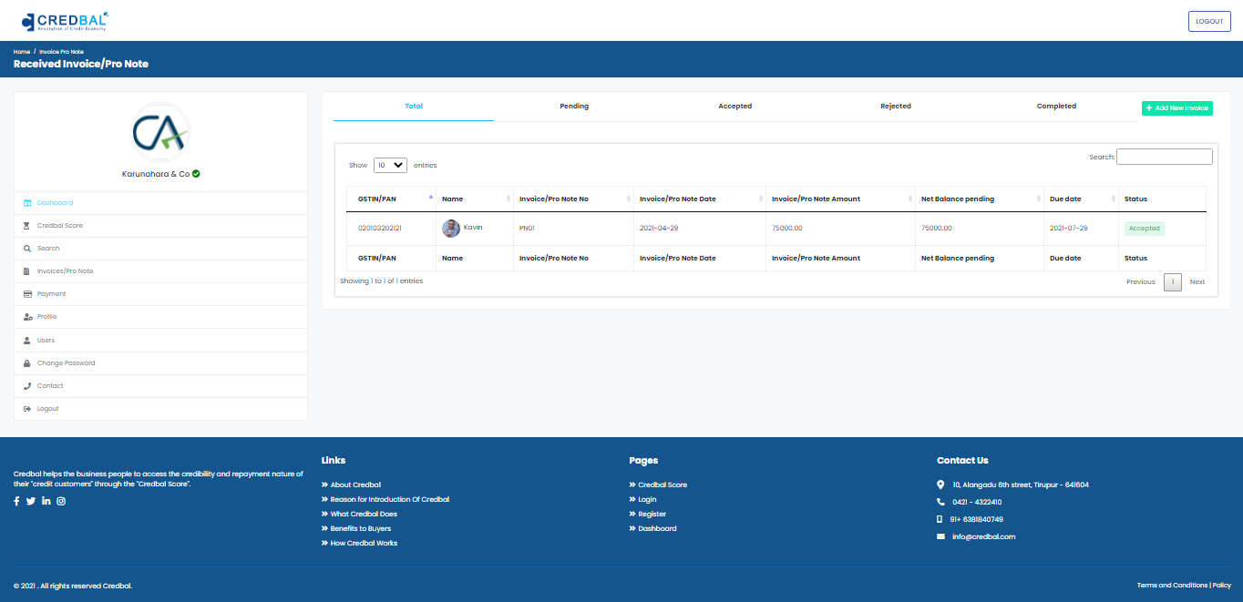This screenshot has height=602, width=1243.
Task: Sort by Invoice/Pro Note No header
Action: 573,199
